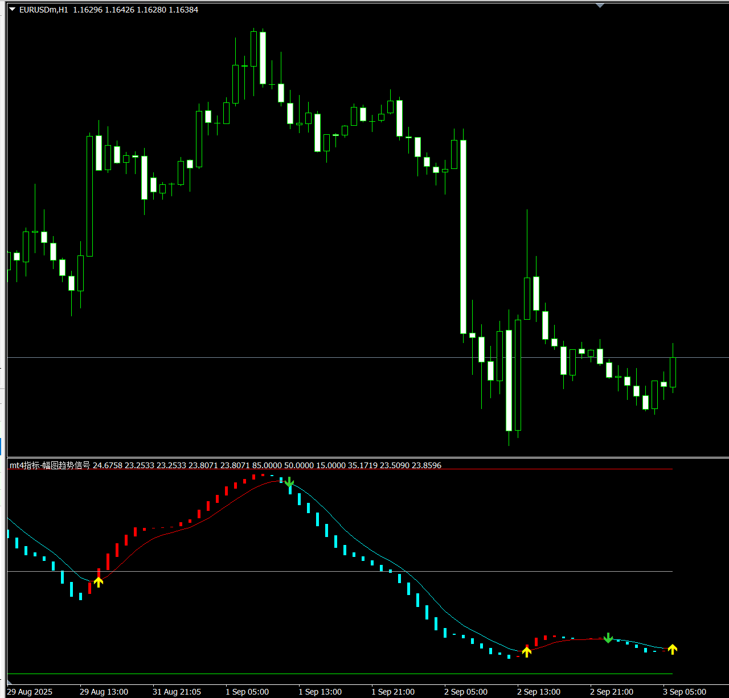The height and width of the screenshot is (698, 729).
Task: Click the gray corner triangle at bottom-left of indicator
Action: tap(9, 681)
